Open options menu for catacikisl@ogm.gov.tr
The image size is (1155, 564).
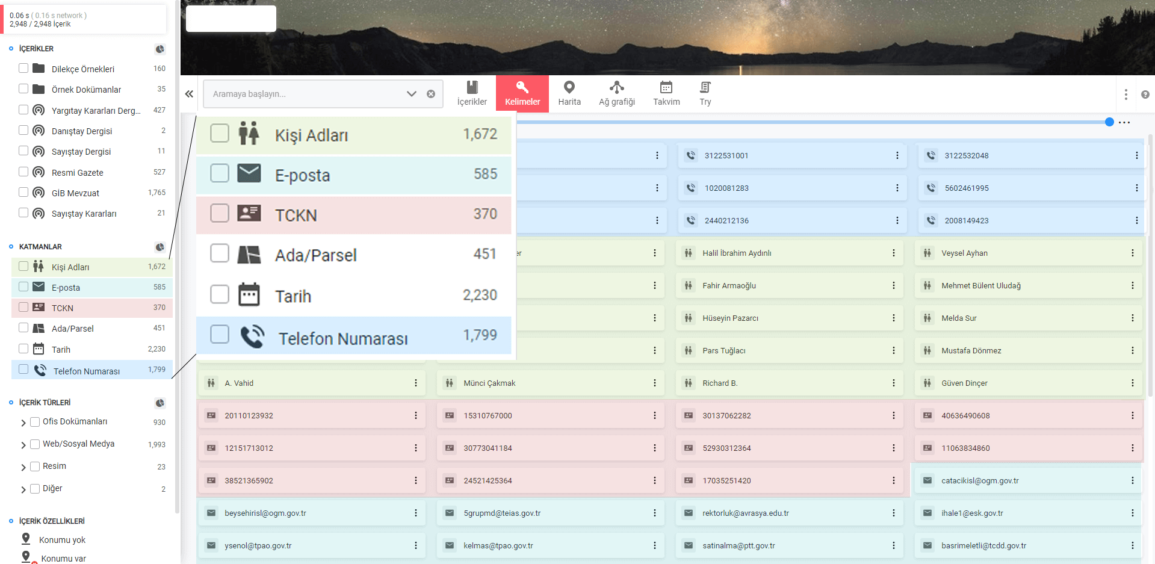(x=1132, y=480)
